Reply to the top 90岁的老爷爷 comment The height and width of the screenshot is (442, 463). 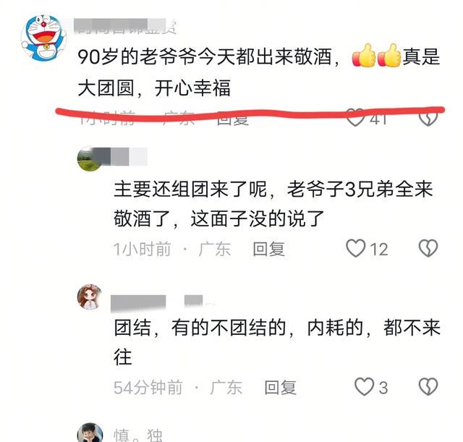pyautogui.click(x=232, y=119)
